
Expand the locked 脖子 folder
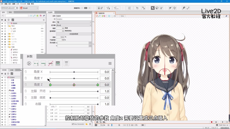pyautogui.click(x=8, y=34)
